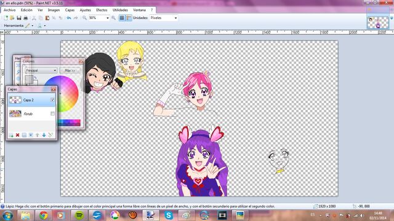
Task: Toggle pixel grid view button
Action: click(x=122, y=18)
